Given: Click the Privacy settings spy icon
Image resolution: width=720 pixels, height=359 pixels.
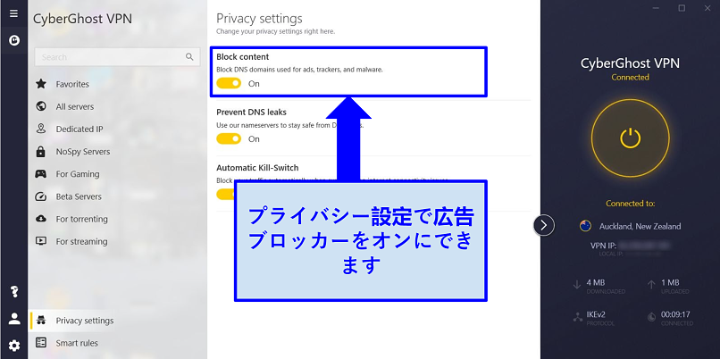Looking at the screenshot, I should [x=41, y=321].
